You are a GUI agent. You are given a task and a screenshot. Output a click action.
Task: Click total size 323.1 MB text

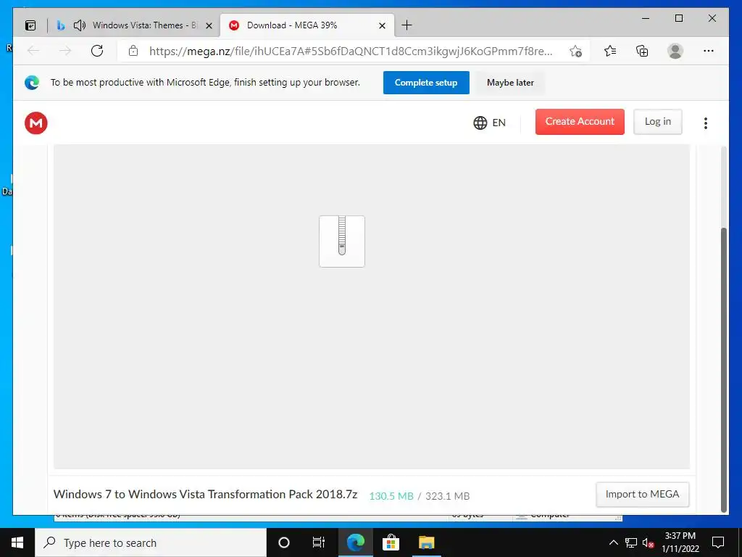click(448, 496)
